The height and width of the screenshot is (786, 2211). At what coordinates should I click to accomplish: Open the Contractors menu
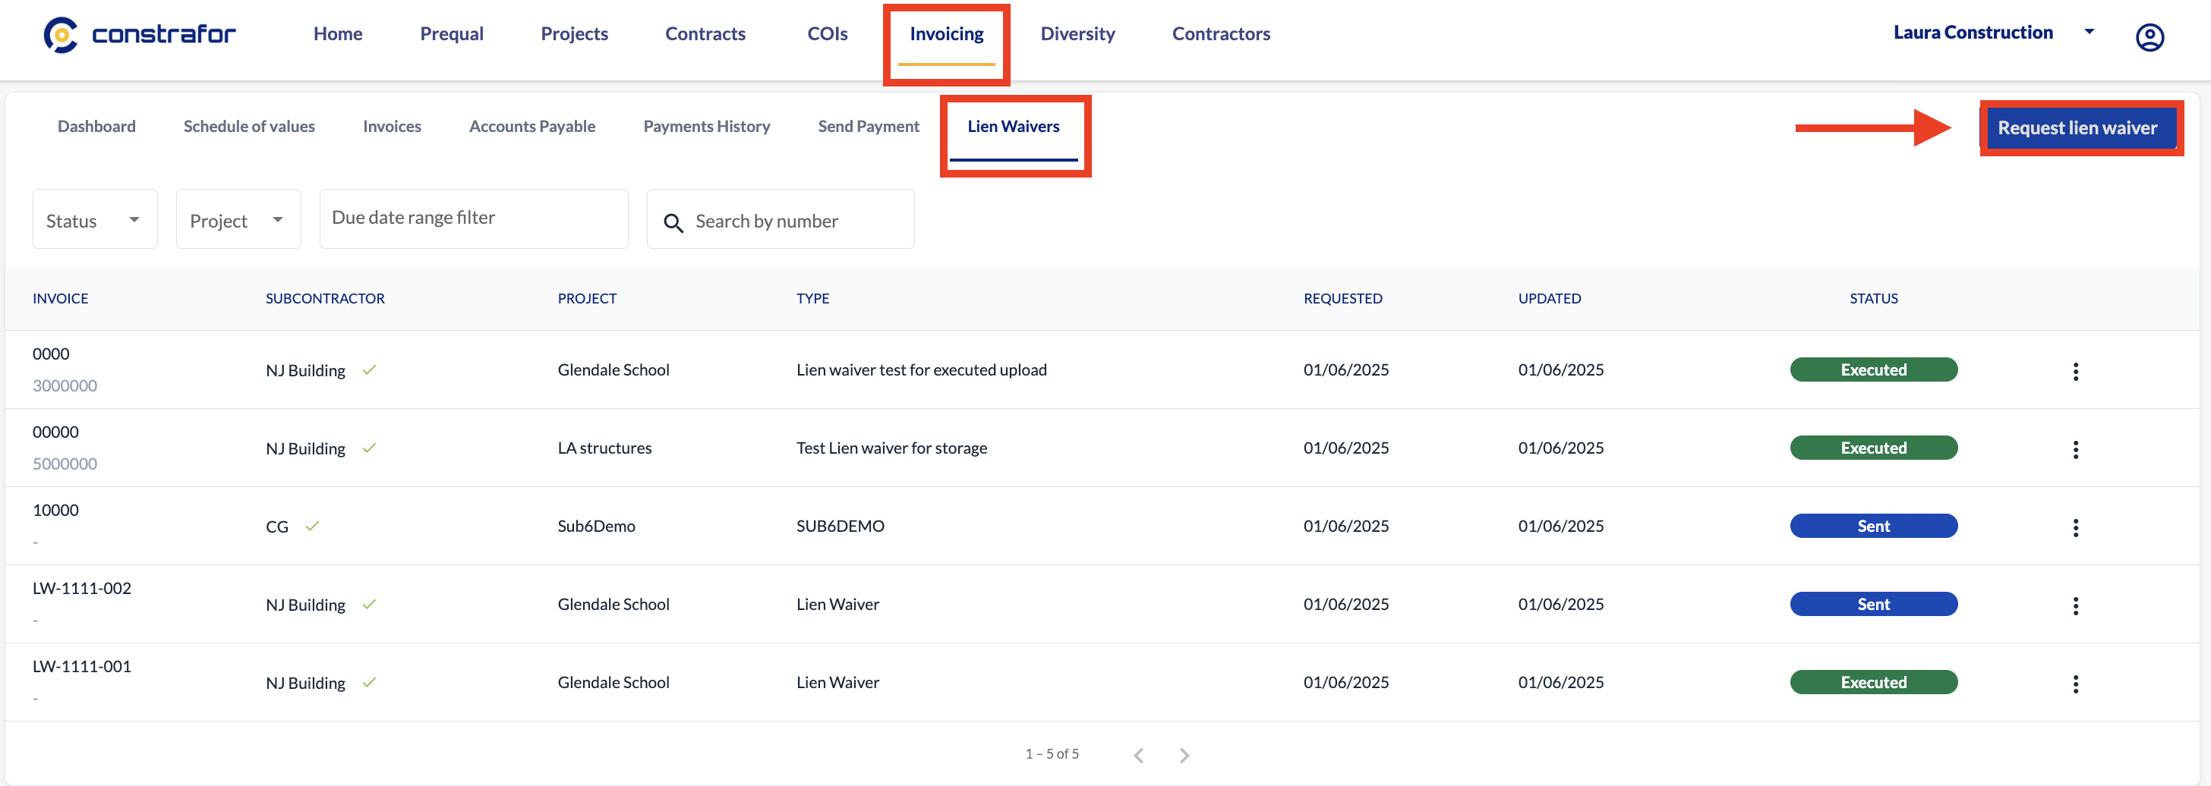tap(1220, 33)
